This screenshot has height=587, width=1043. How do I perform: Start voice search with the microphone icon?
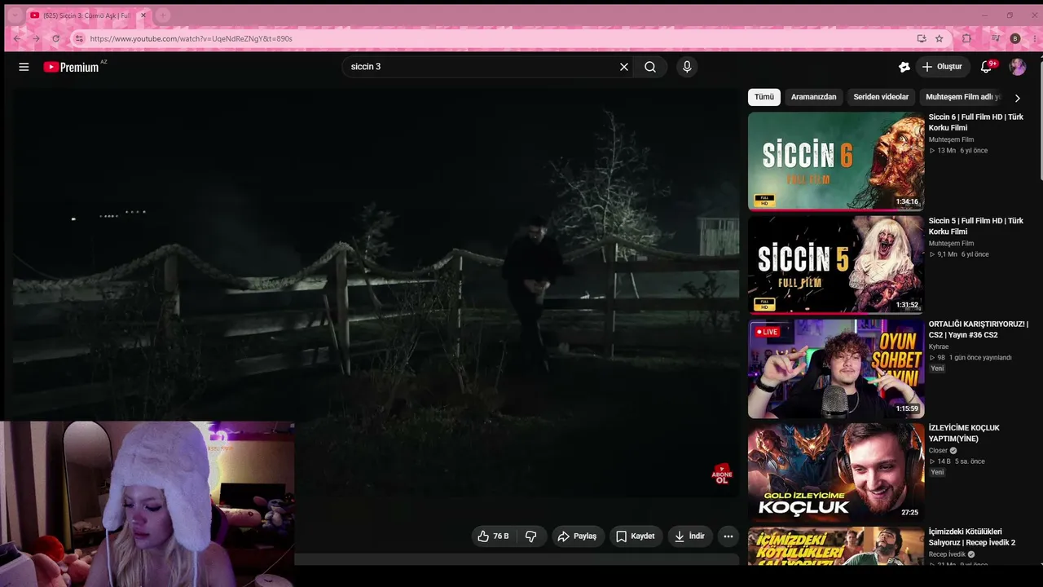point(687,67)
